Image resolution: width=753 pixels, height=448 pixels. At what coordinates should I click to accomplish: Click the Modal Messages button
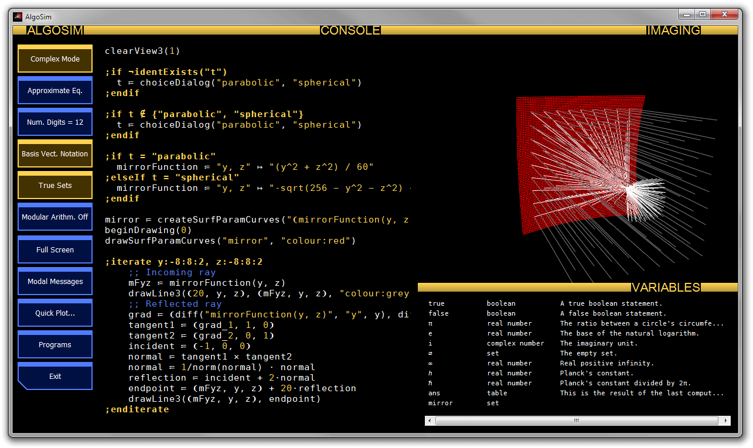coord(55,282)
